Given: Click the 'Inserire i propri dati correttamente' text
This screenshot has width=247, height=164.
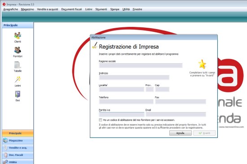Looking at the screenshot, I should tap(139, 54).
